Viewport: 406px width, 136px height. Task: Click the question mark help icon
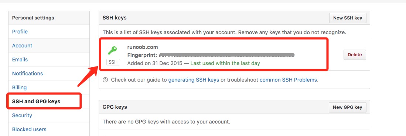[105, 80]
